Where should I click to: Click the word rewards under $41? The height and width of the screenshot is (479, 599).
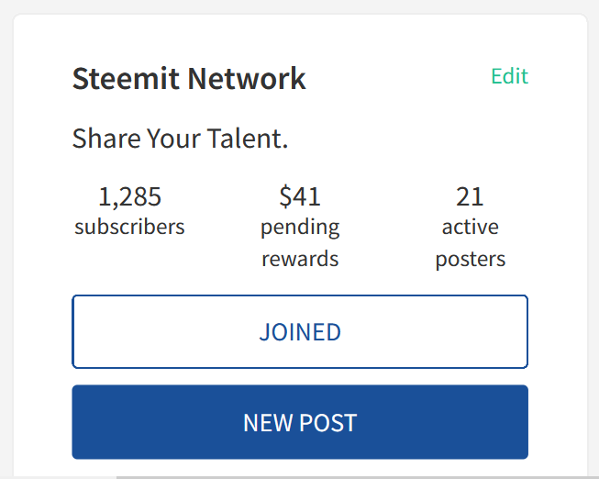pyautogui.click(x=300, y=259)
